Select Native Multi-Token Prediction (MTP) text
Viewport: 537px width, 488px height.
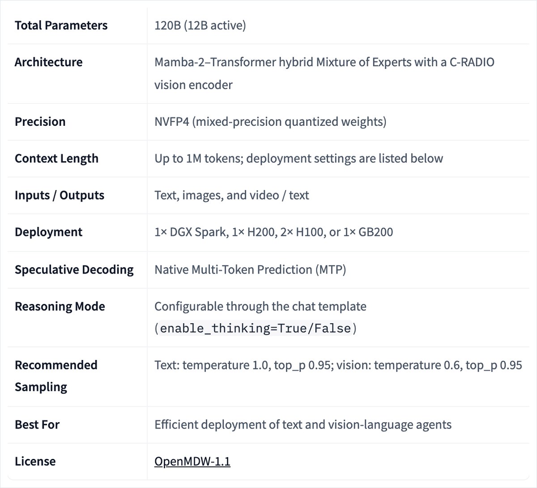[250, 270]
